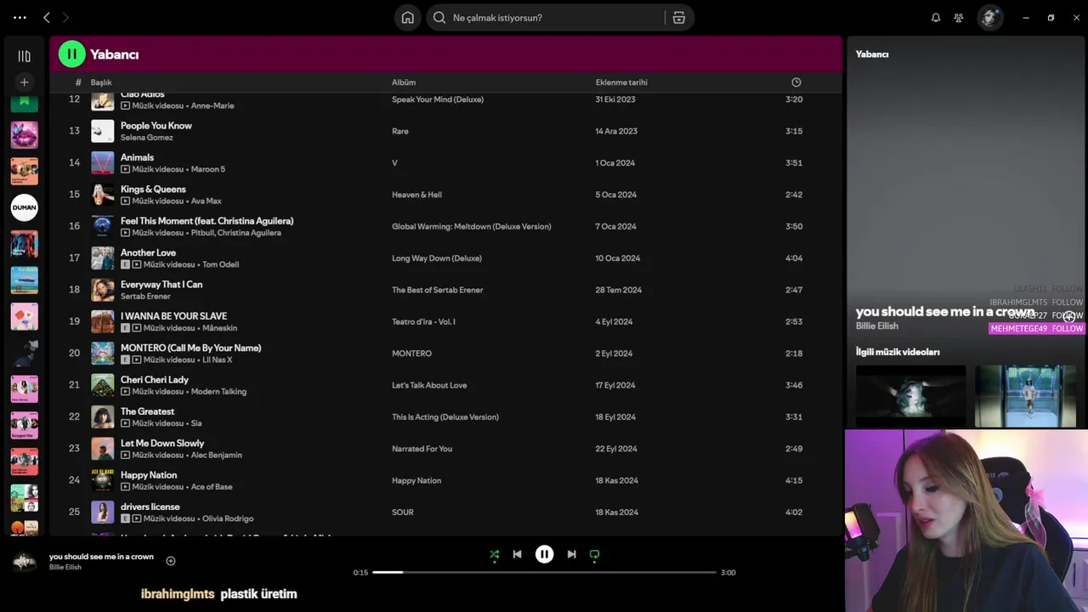This screenshot has width=1088, height=612.
Task: Sort by the Eklenme tarihi column
Action: click(621, 82)
